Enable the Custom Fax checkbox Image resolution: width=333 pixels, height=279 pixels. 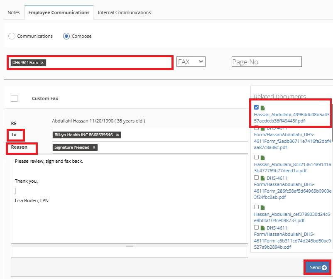14,98
